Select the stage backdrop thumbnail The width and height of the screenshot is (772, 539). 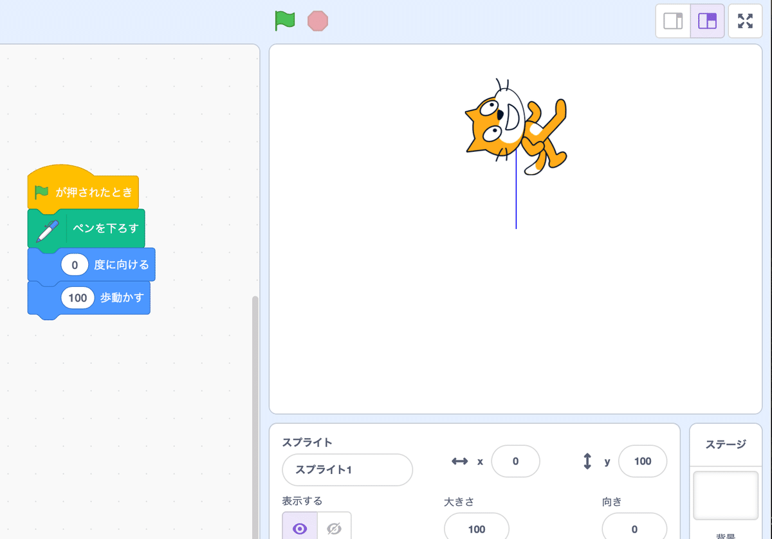tap(726, 495)
